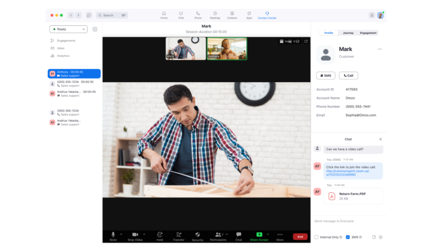
Task: Open Inbox in the sidebar
Action: pyautogui.click(x=57, y=48)
